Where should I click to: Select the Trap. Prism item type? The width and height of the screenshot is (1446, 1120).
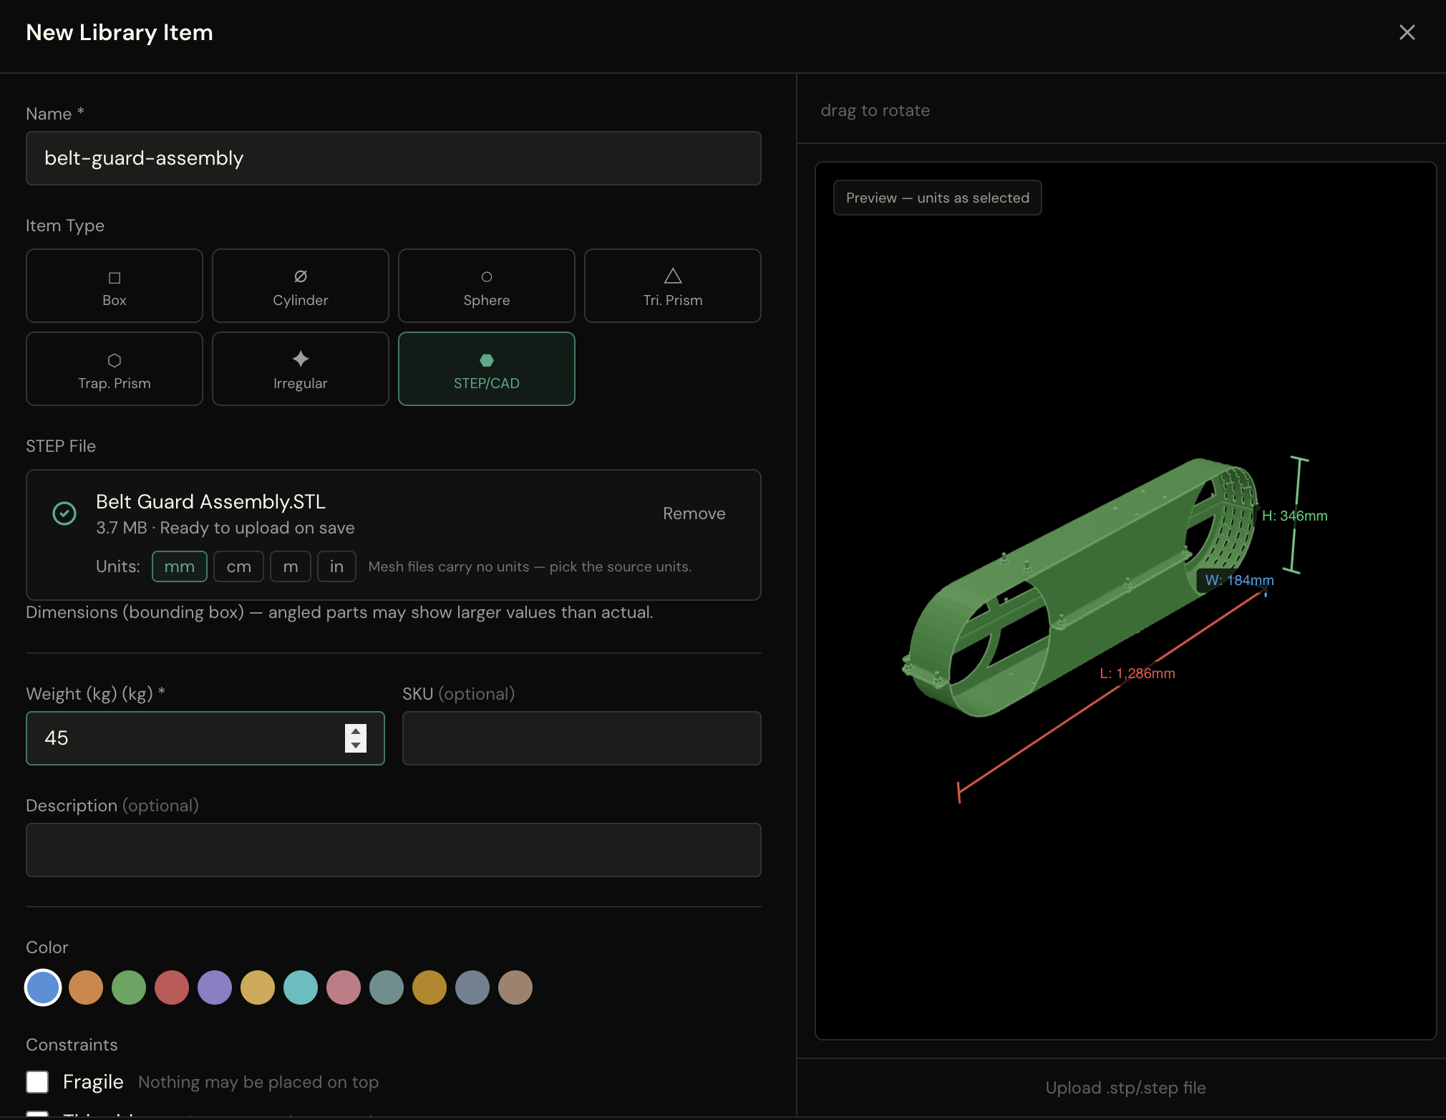pos(115,369)
